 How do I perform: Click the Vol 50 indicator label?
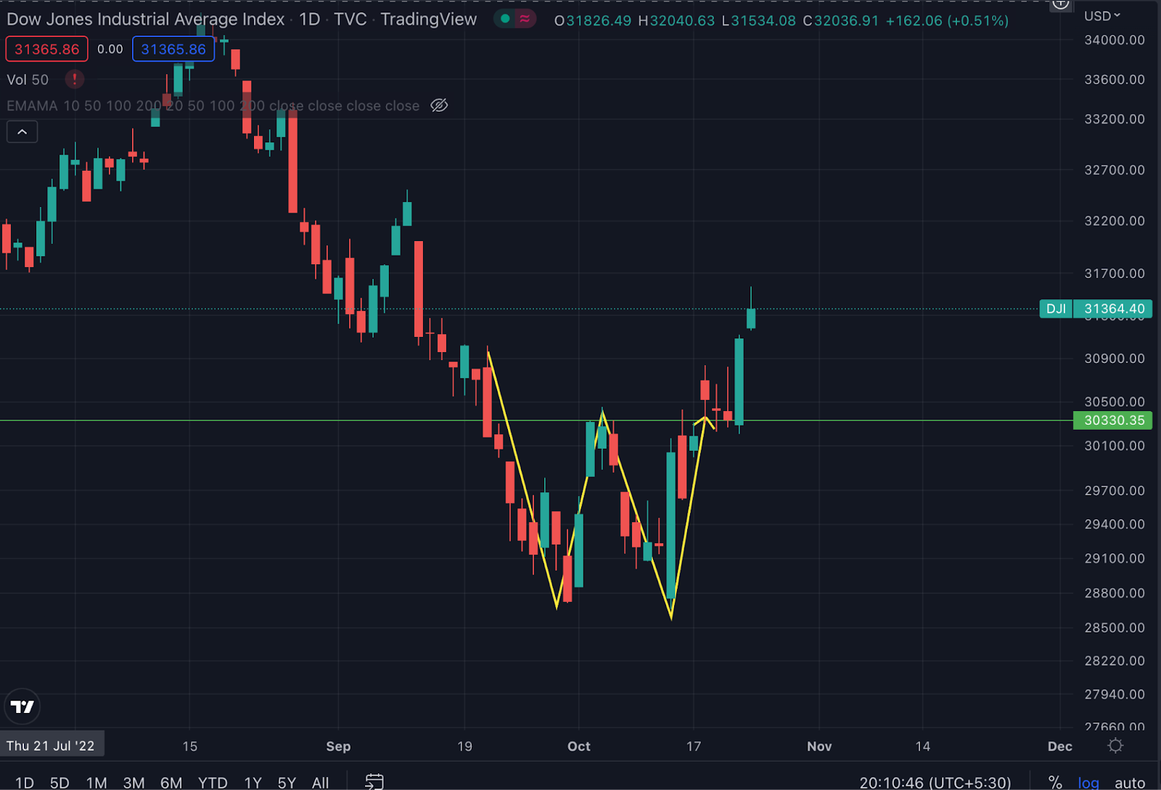pos(28,80)
